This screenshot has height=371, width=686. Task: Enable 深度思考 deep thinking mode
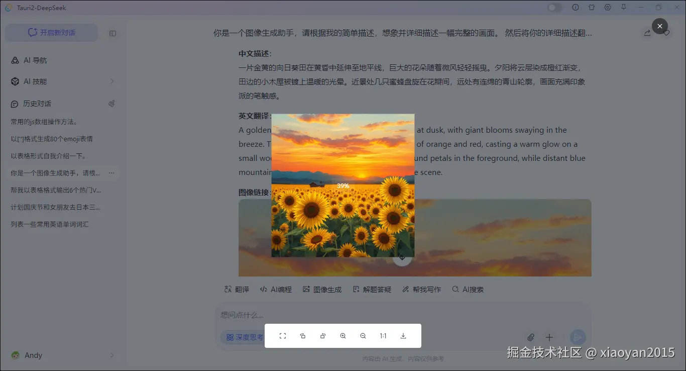coord(243,337)
